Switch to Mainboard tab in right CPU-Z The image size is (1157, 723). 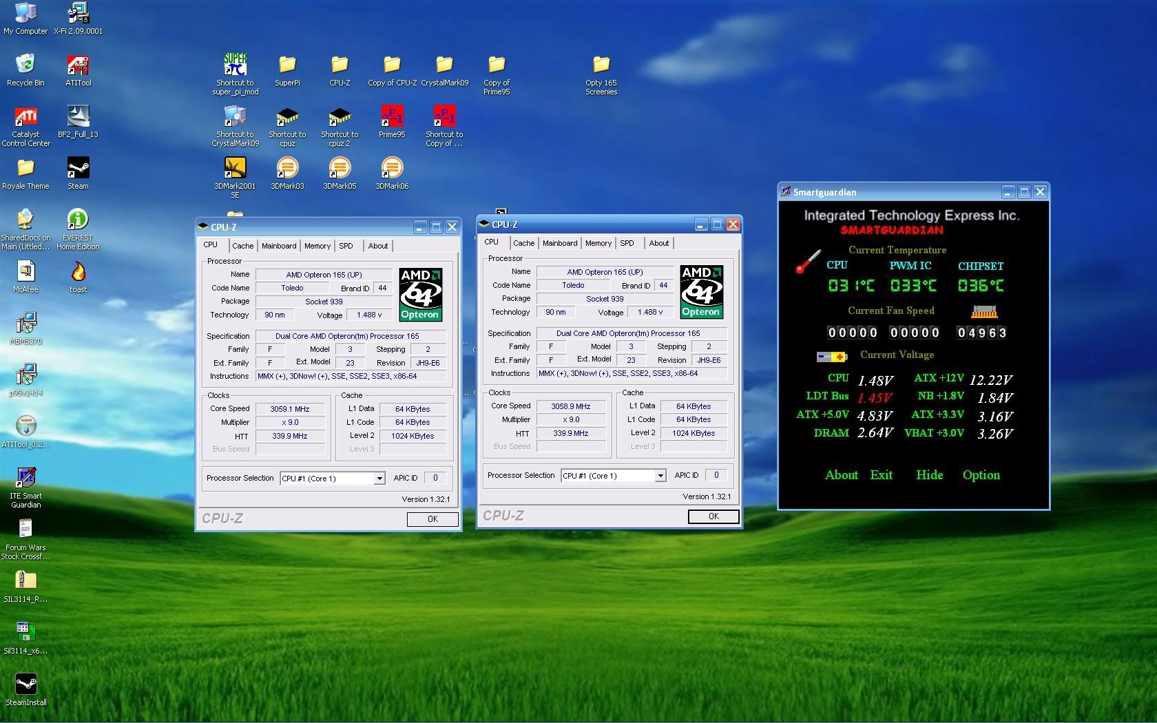coord(560,243)
